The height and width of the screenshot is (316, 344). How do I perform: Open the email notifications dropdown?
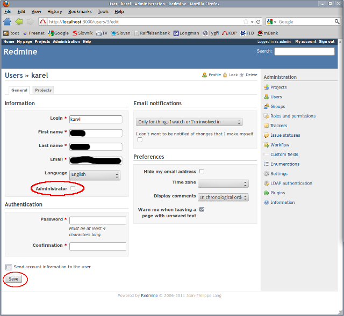click(189, 122)
